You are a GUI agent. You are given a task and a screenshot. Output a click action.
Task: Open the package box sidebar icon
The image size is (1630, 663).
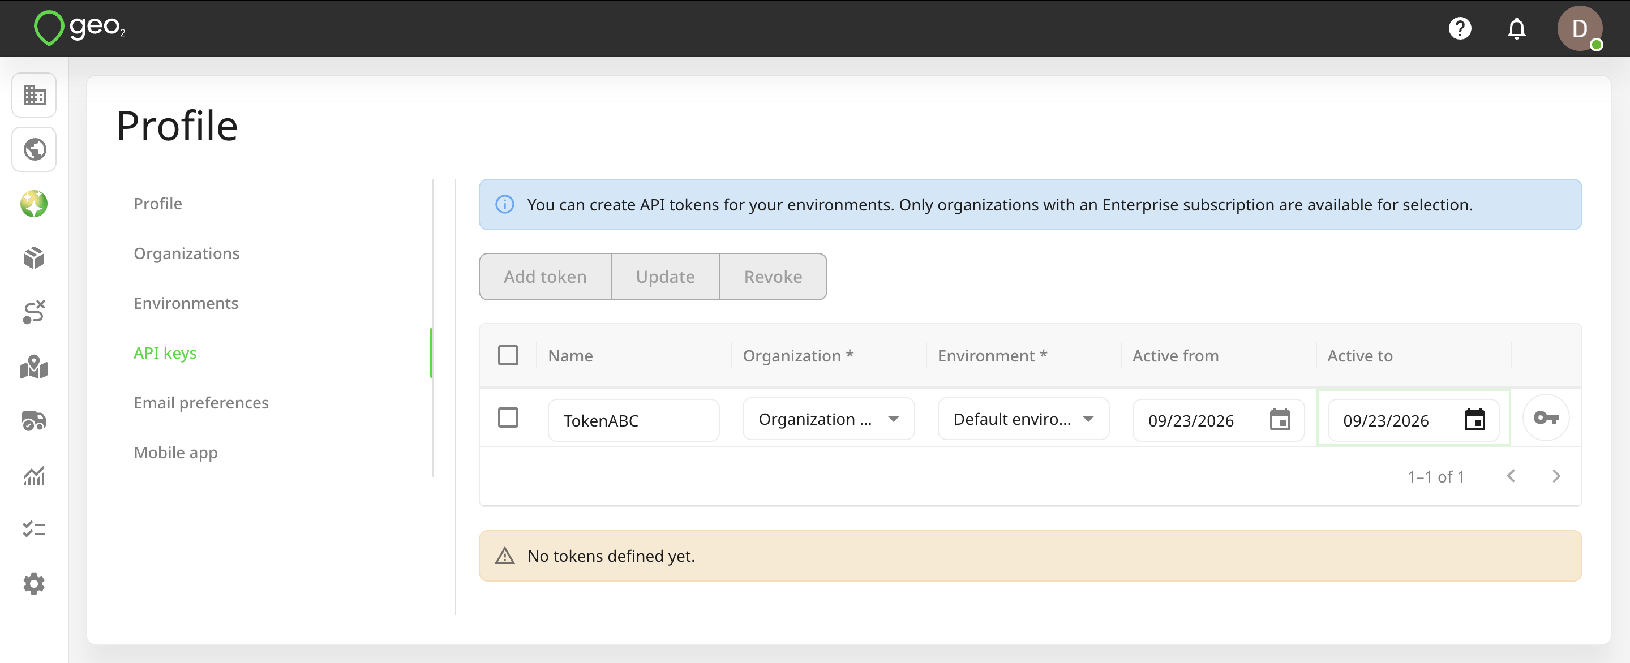tap(34, 258)
